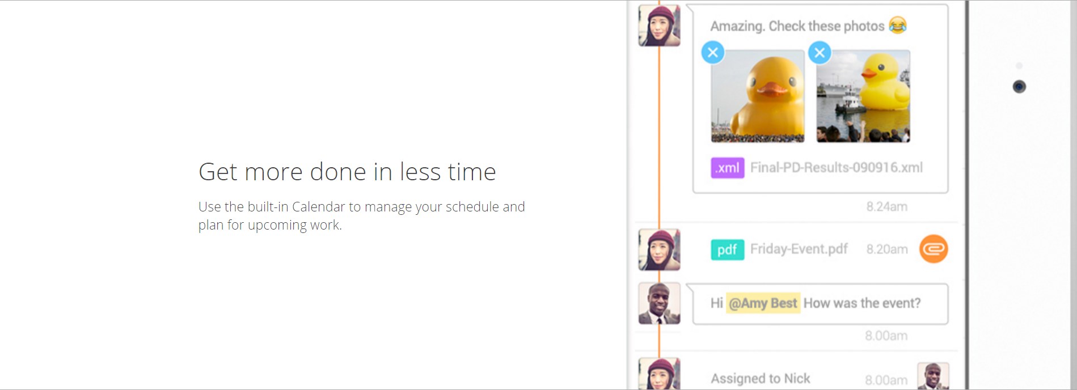Select the 'Assigned to Nick' entry

(x=761, y=378)
